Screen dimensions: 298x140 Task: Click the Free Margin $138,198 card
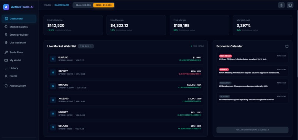coord(199,25)
